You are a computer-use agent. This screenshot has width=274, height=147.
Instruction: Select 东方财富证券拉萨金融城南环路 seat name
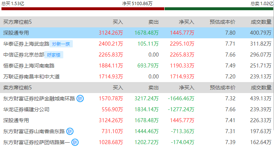tap(39, 98)
